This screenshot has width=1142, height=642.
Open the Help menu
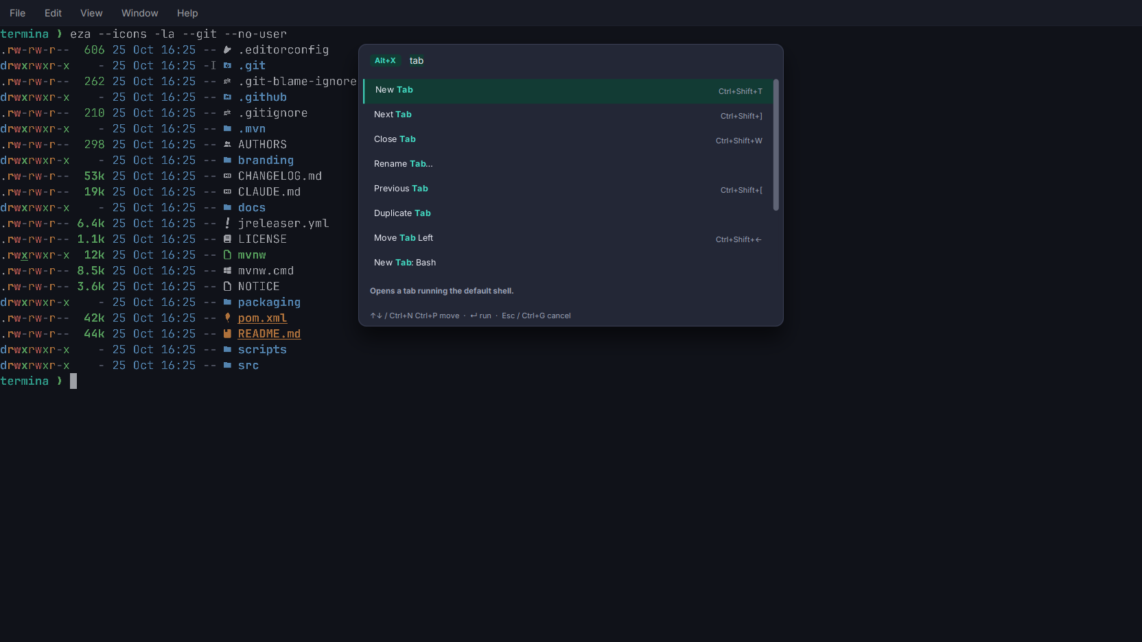(187, 13)
